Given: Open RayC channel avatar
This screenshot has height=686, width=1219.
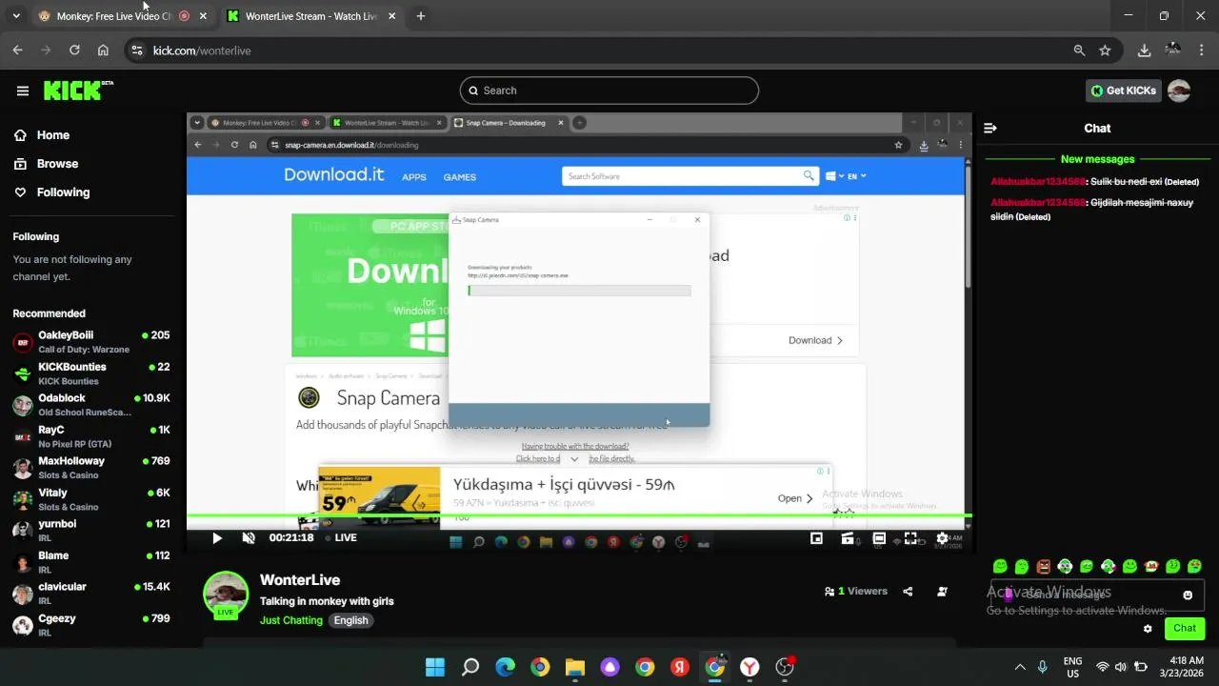Looking at the screenshot, I should coord(23,436).
